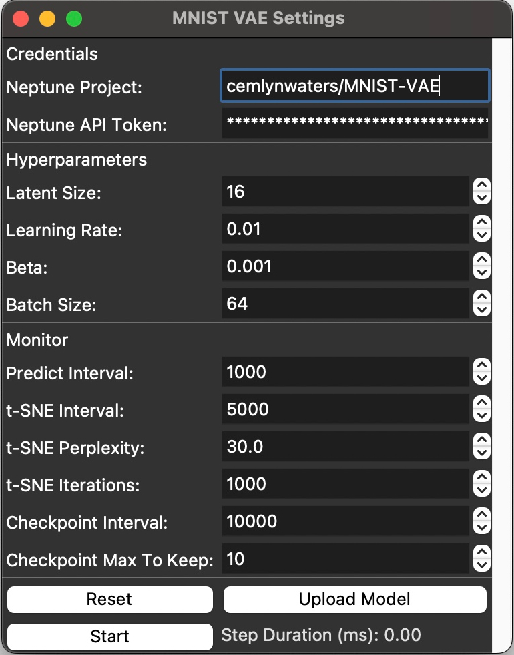Viewport: 514px width, 655px height.
Task: Edit the Latent Size value field
Action: pyautogui.click(x=346, y=192)
